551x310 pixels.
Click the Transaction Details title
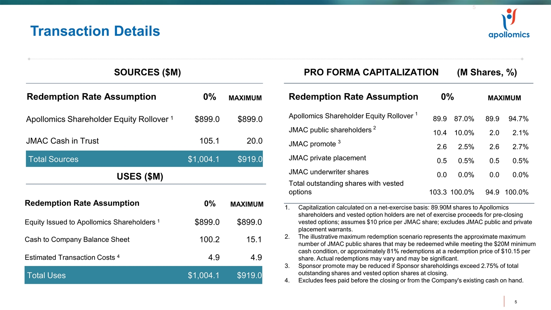(x=95, y=31)
